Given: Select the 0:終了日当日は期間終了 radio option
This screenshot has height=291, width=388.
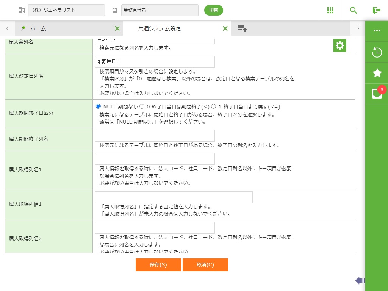Looking at the screenshot, I should (x=142, y=106).
